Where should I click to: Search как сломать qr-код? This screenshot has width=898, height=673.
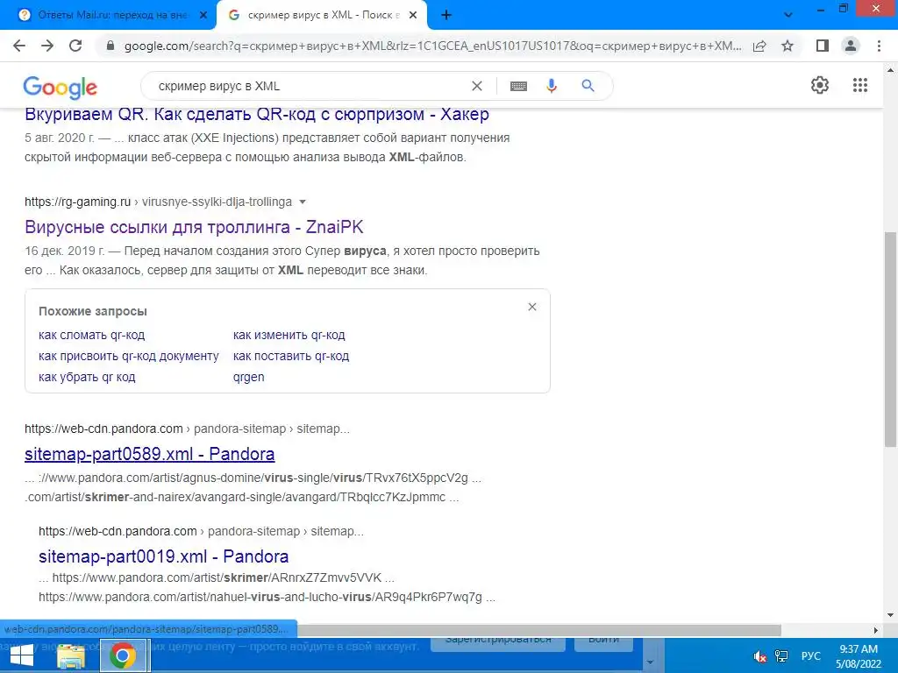(91, 335)
